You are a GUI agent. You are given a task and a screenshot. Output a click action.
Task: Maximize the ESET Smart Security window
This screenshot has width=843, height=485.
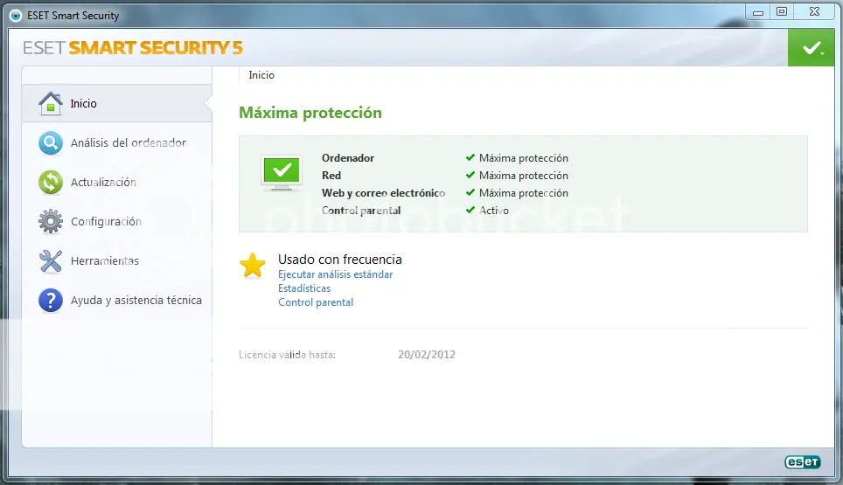coord(782,12)
